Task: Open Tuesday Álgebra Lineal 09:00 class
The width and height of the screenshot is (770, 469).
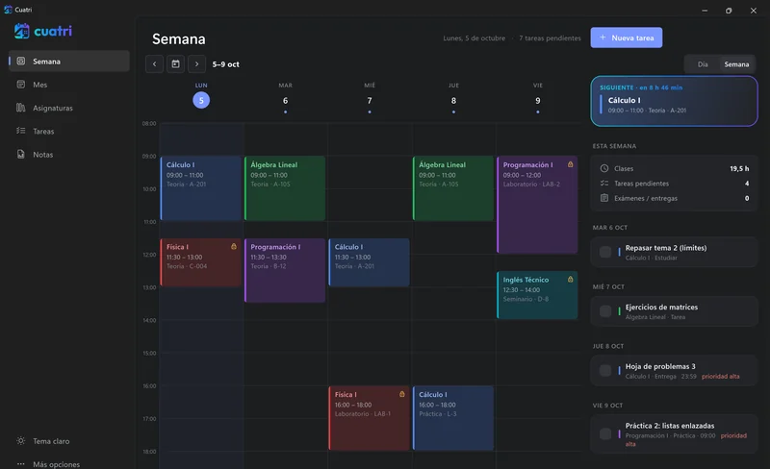Action: [285, 188]
